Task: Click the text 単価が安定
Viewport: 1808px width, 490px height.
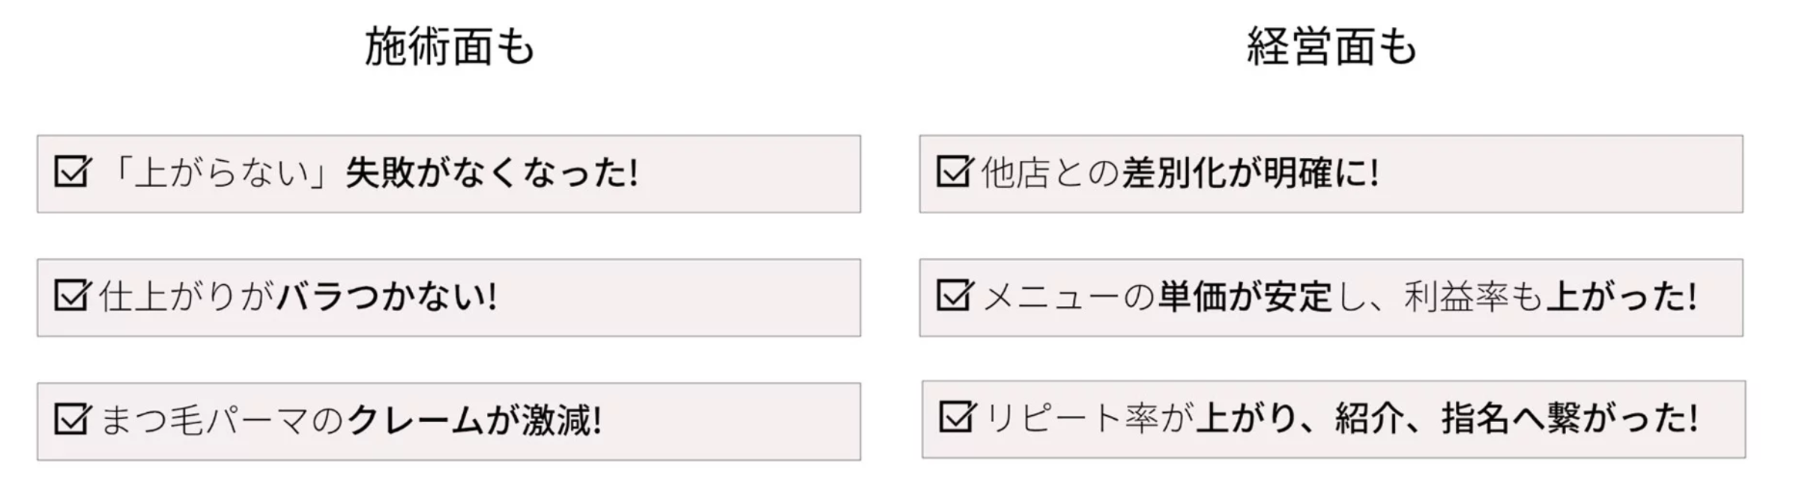Action: pos(1245,297)
